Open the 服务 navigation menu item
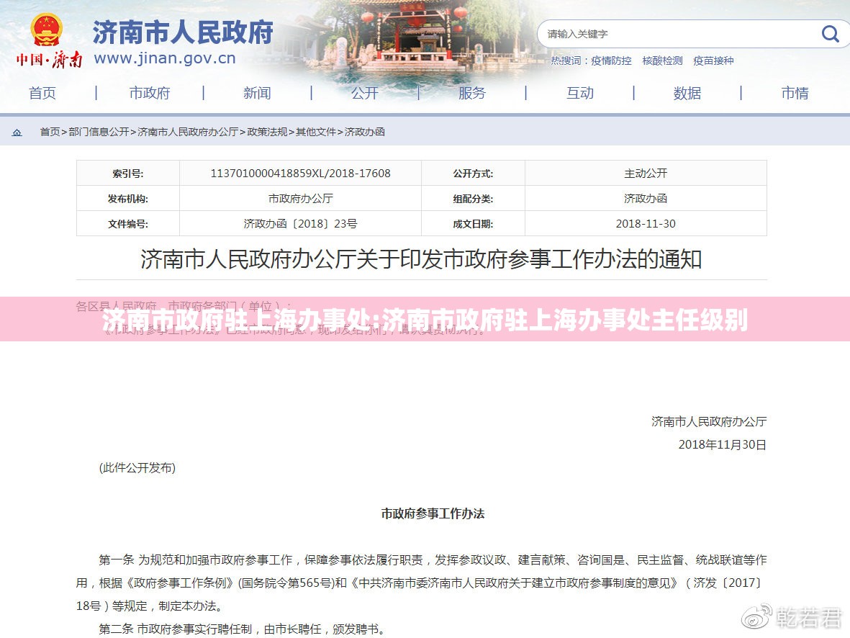Screen dimensions: 850x638 472,94
